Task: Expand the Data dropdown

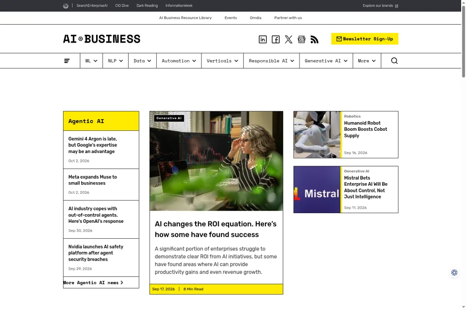Action: click(x=142, y=61)
